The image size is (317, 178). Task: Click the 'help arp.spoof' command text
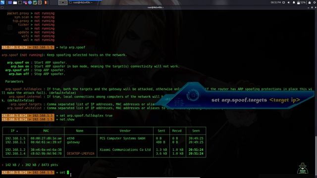point(72,47)
